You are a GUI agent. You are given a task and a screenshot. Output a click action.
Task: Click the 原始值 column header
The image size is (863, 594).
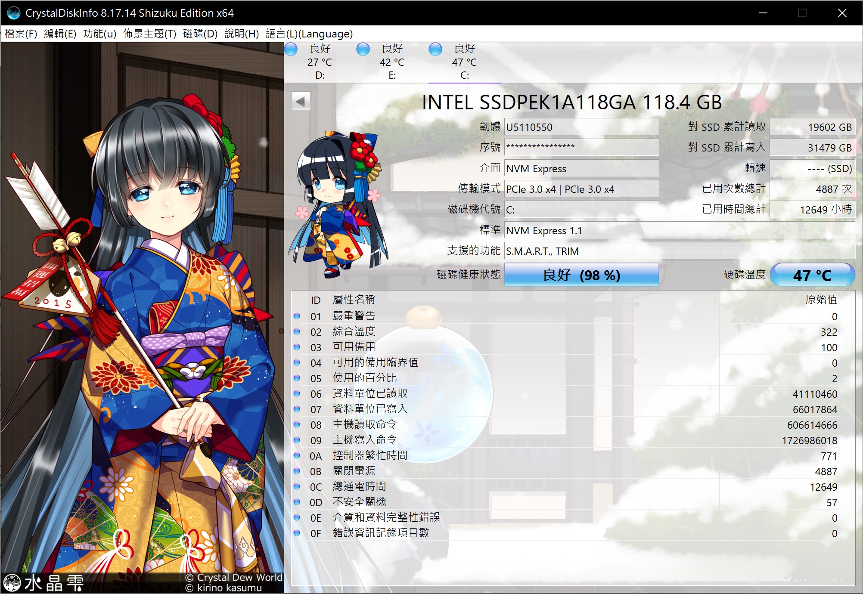821,300
